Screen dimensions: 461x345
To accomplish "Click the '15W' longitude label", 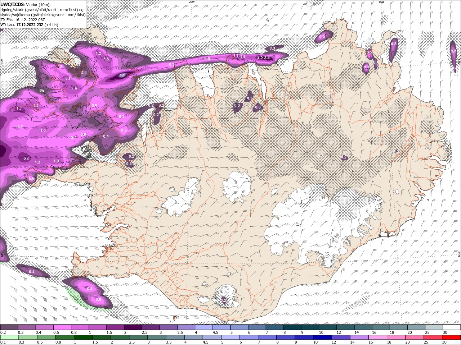I will tap(381, 2).
